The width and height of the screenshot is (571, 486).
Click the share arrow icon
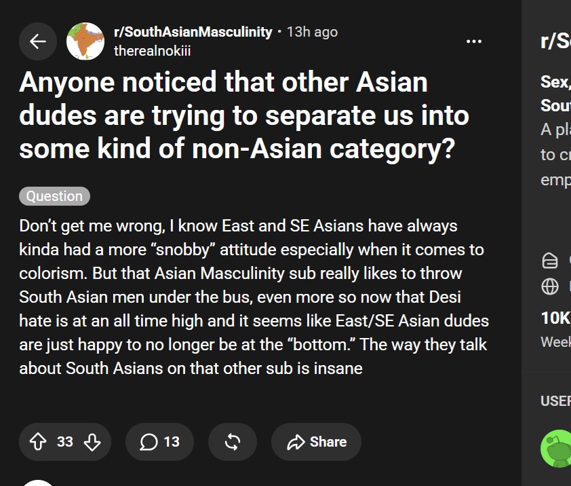[296, 442]
